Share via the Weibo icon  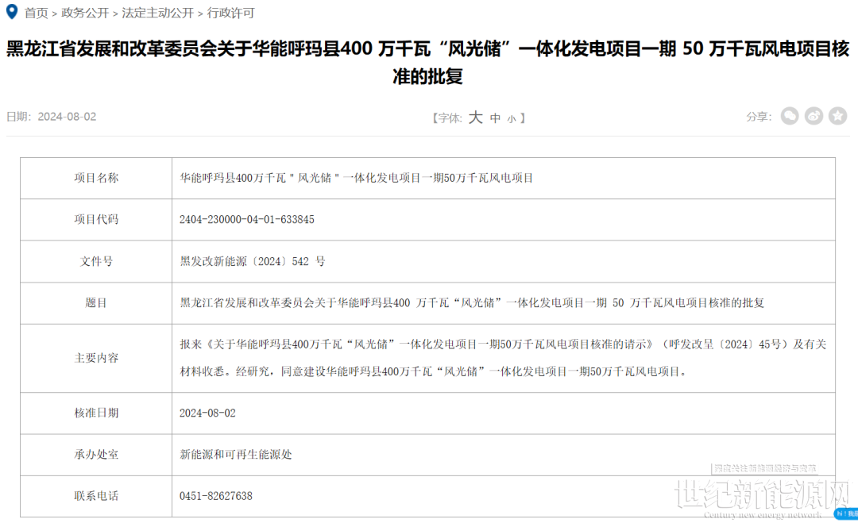(x=814, y=116)
